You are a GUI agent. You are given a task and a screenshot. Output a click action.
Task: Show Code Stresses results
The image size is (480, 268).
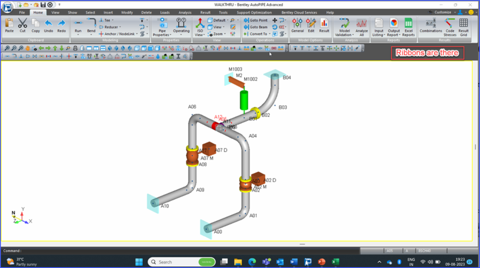450,27
